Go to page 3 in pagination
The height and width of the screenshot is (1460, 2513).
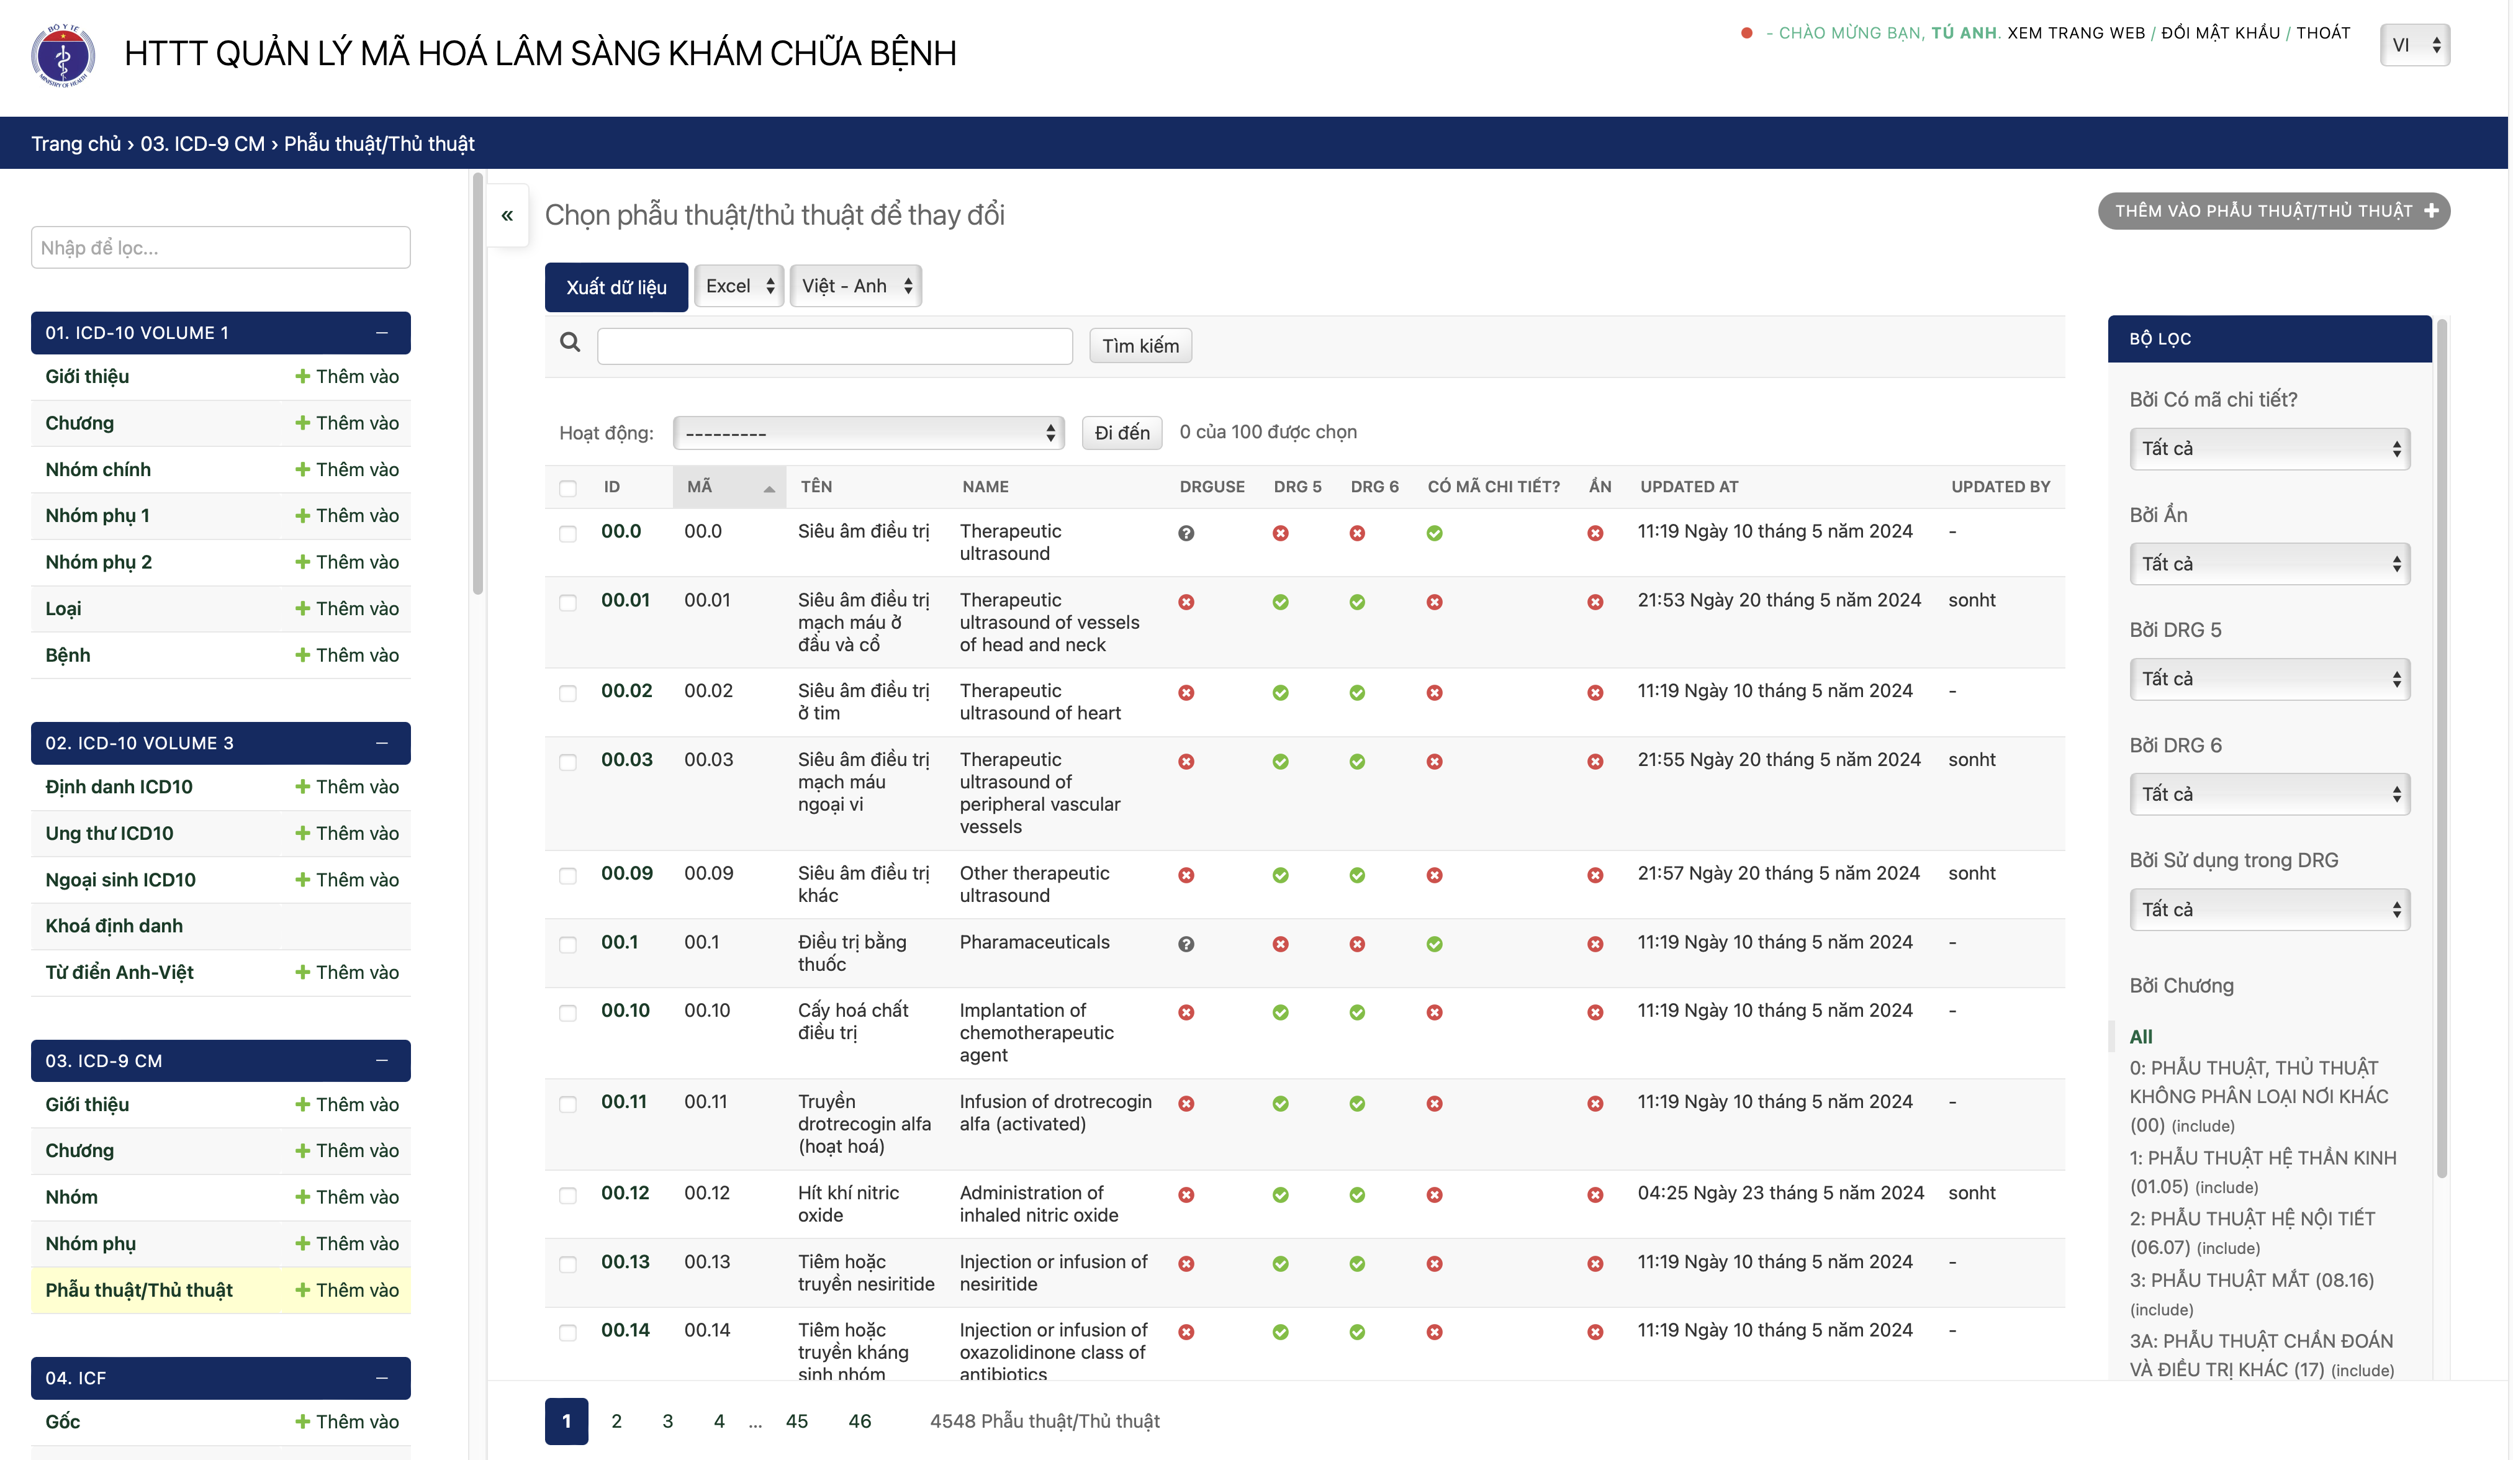pos(667,1421)
